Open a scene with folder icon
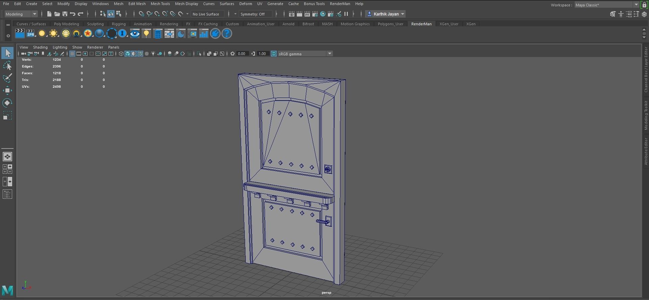 57,14
